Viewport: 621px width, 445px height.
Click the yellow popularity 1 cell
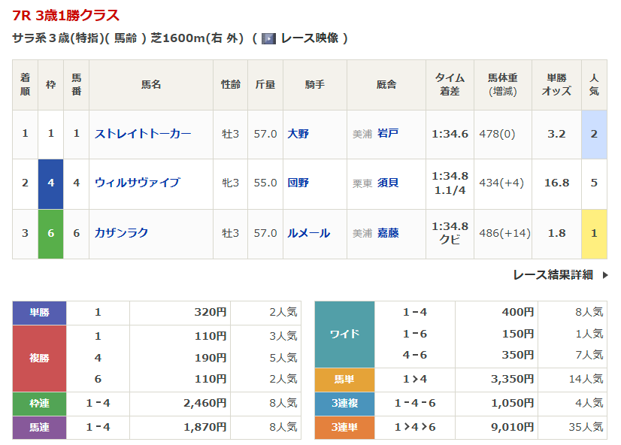tap(594, 234)
